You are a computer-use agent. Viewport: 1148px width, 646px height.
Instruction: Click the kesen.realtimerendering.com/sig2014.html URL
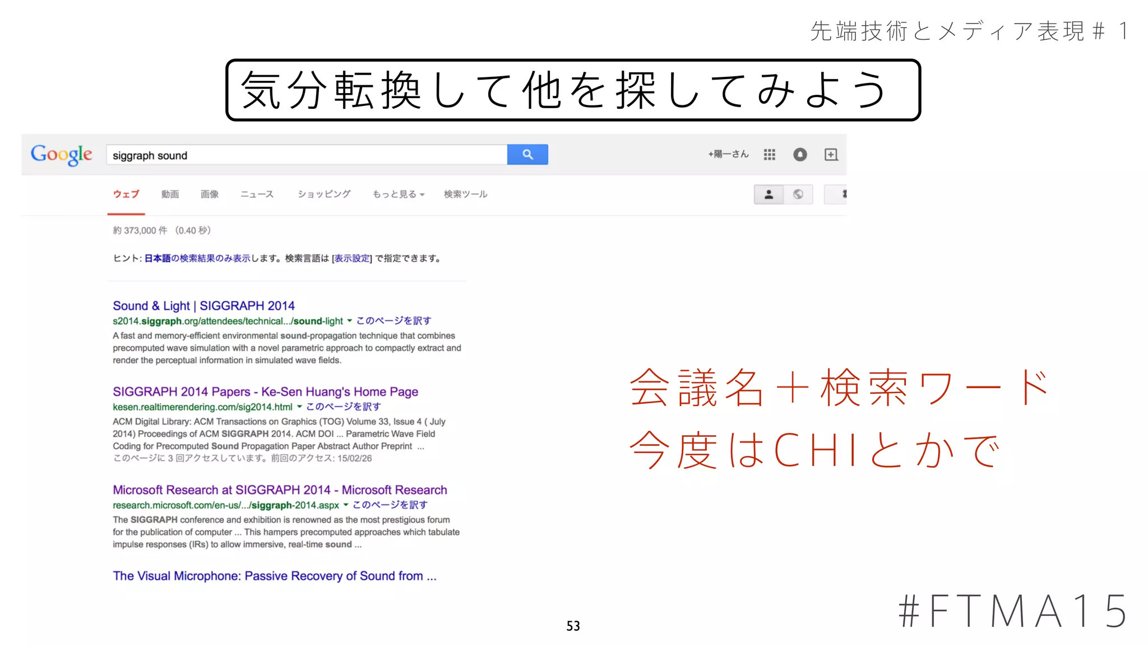[202, 407]
